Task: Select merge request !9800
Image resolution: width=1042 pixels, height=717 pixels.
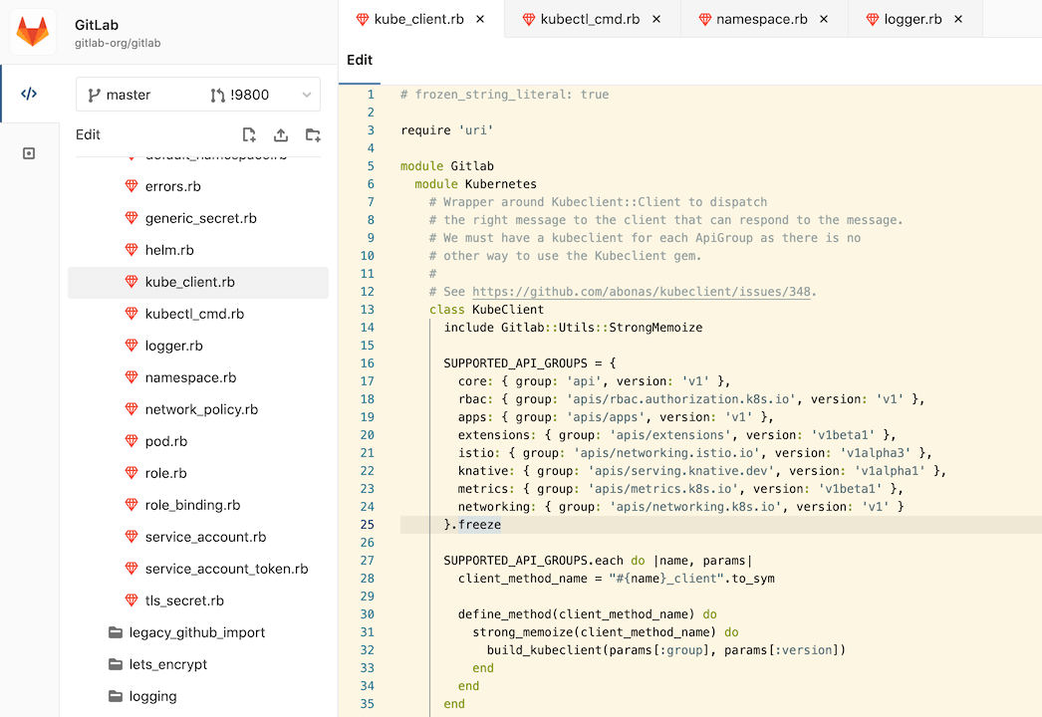Action: click(x=249, y=95)
